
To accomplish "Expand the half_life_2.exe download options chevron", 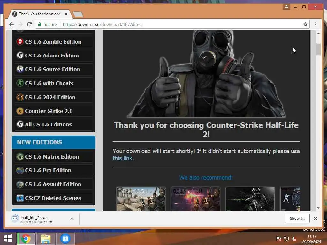I will (72, 219).
